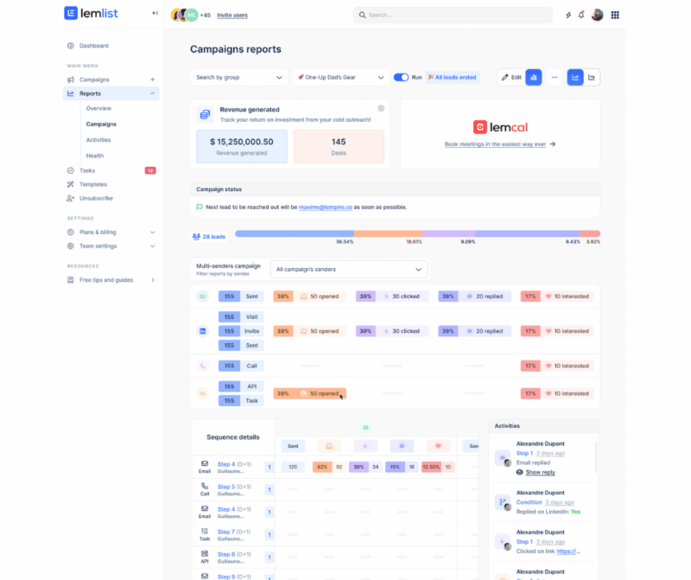This screenshot has height=580, width=691.
Task: Open the apps grid menu
Action: 615,15
